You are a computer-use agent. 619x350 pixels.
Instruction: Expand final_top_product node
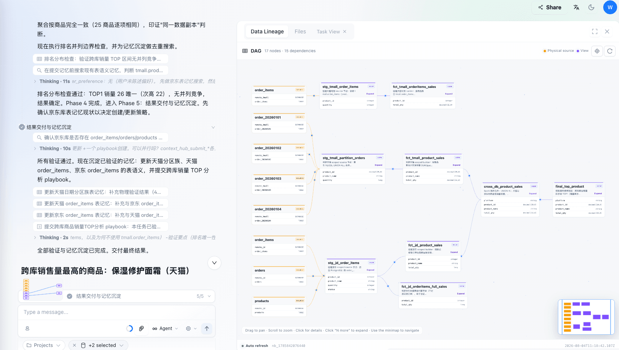[x=598, y=193]
